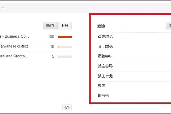
Task: Open the 網路書店 query
Action: click(105, 56)
